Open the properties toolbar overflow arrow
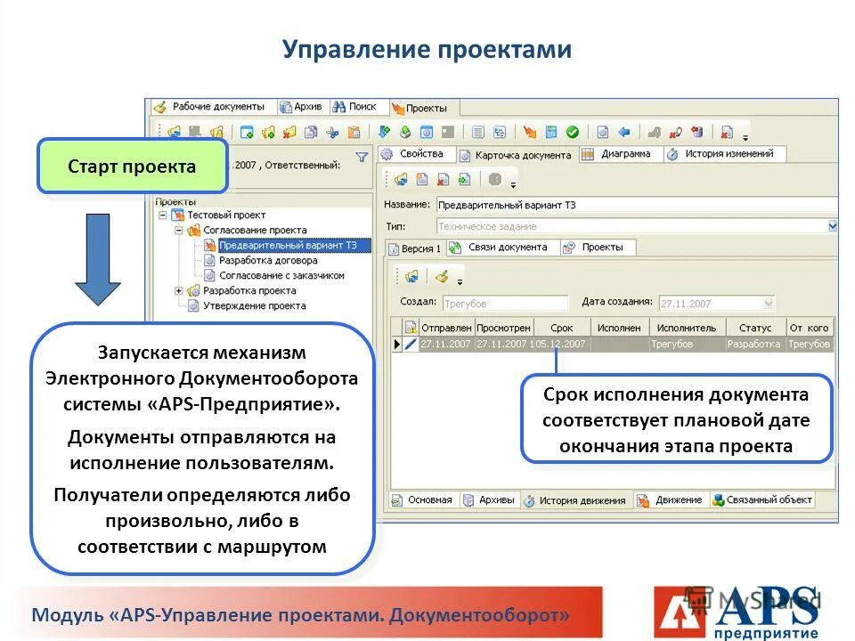The width and height of the screenshot is (855, 641). (x=513, y=185)
